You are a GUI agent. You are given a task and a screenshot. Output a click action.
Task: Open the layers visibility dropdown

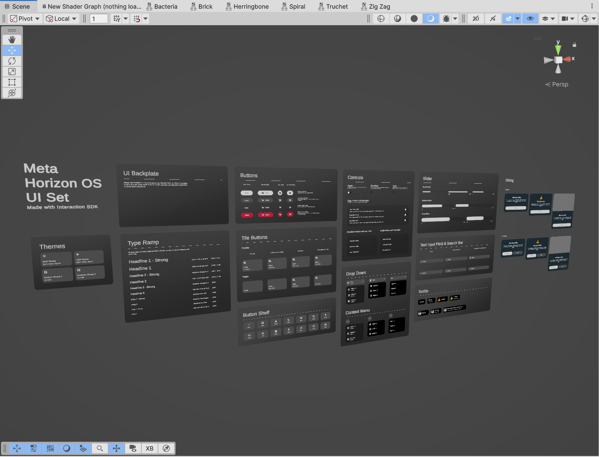[548, 19]
